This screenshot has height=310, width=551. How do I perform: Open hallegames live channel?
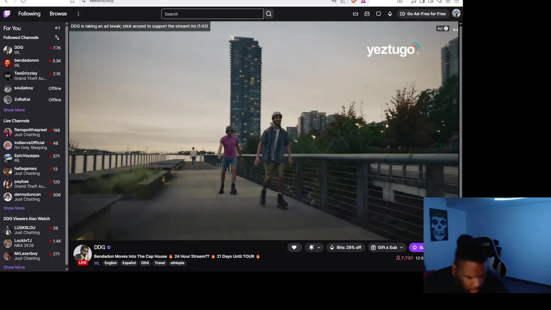click(x=32, y=171)
